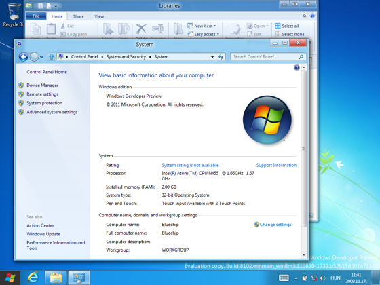Focus the Search Control Panel box
This screenshot has width=380, height=285.
268,57
